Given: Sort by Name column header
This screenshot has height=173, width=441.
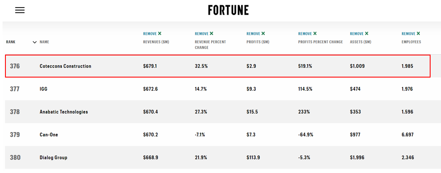Looking at the screenshot, I should click(44, 42).
